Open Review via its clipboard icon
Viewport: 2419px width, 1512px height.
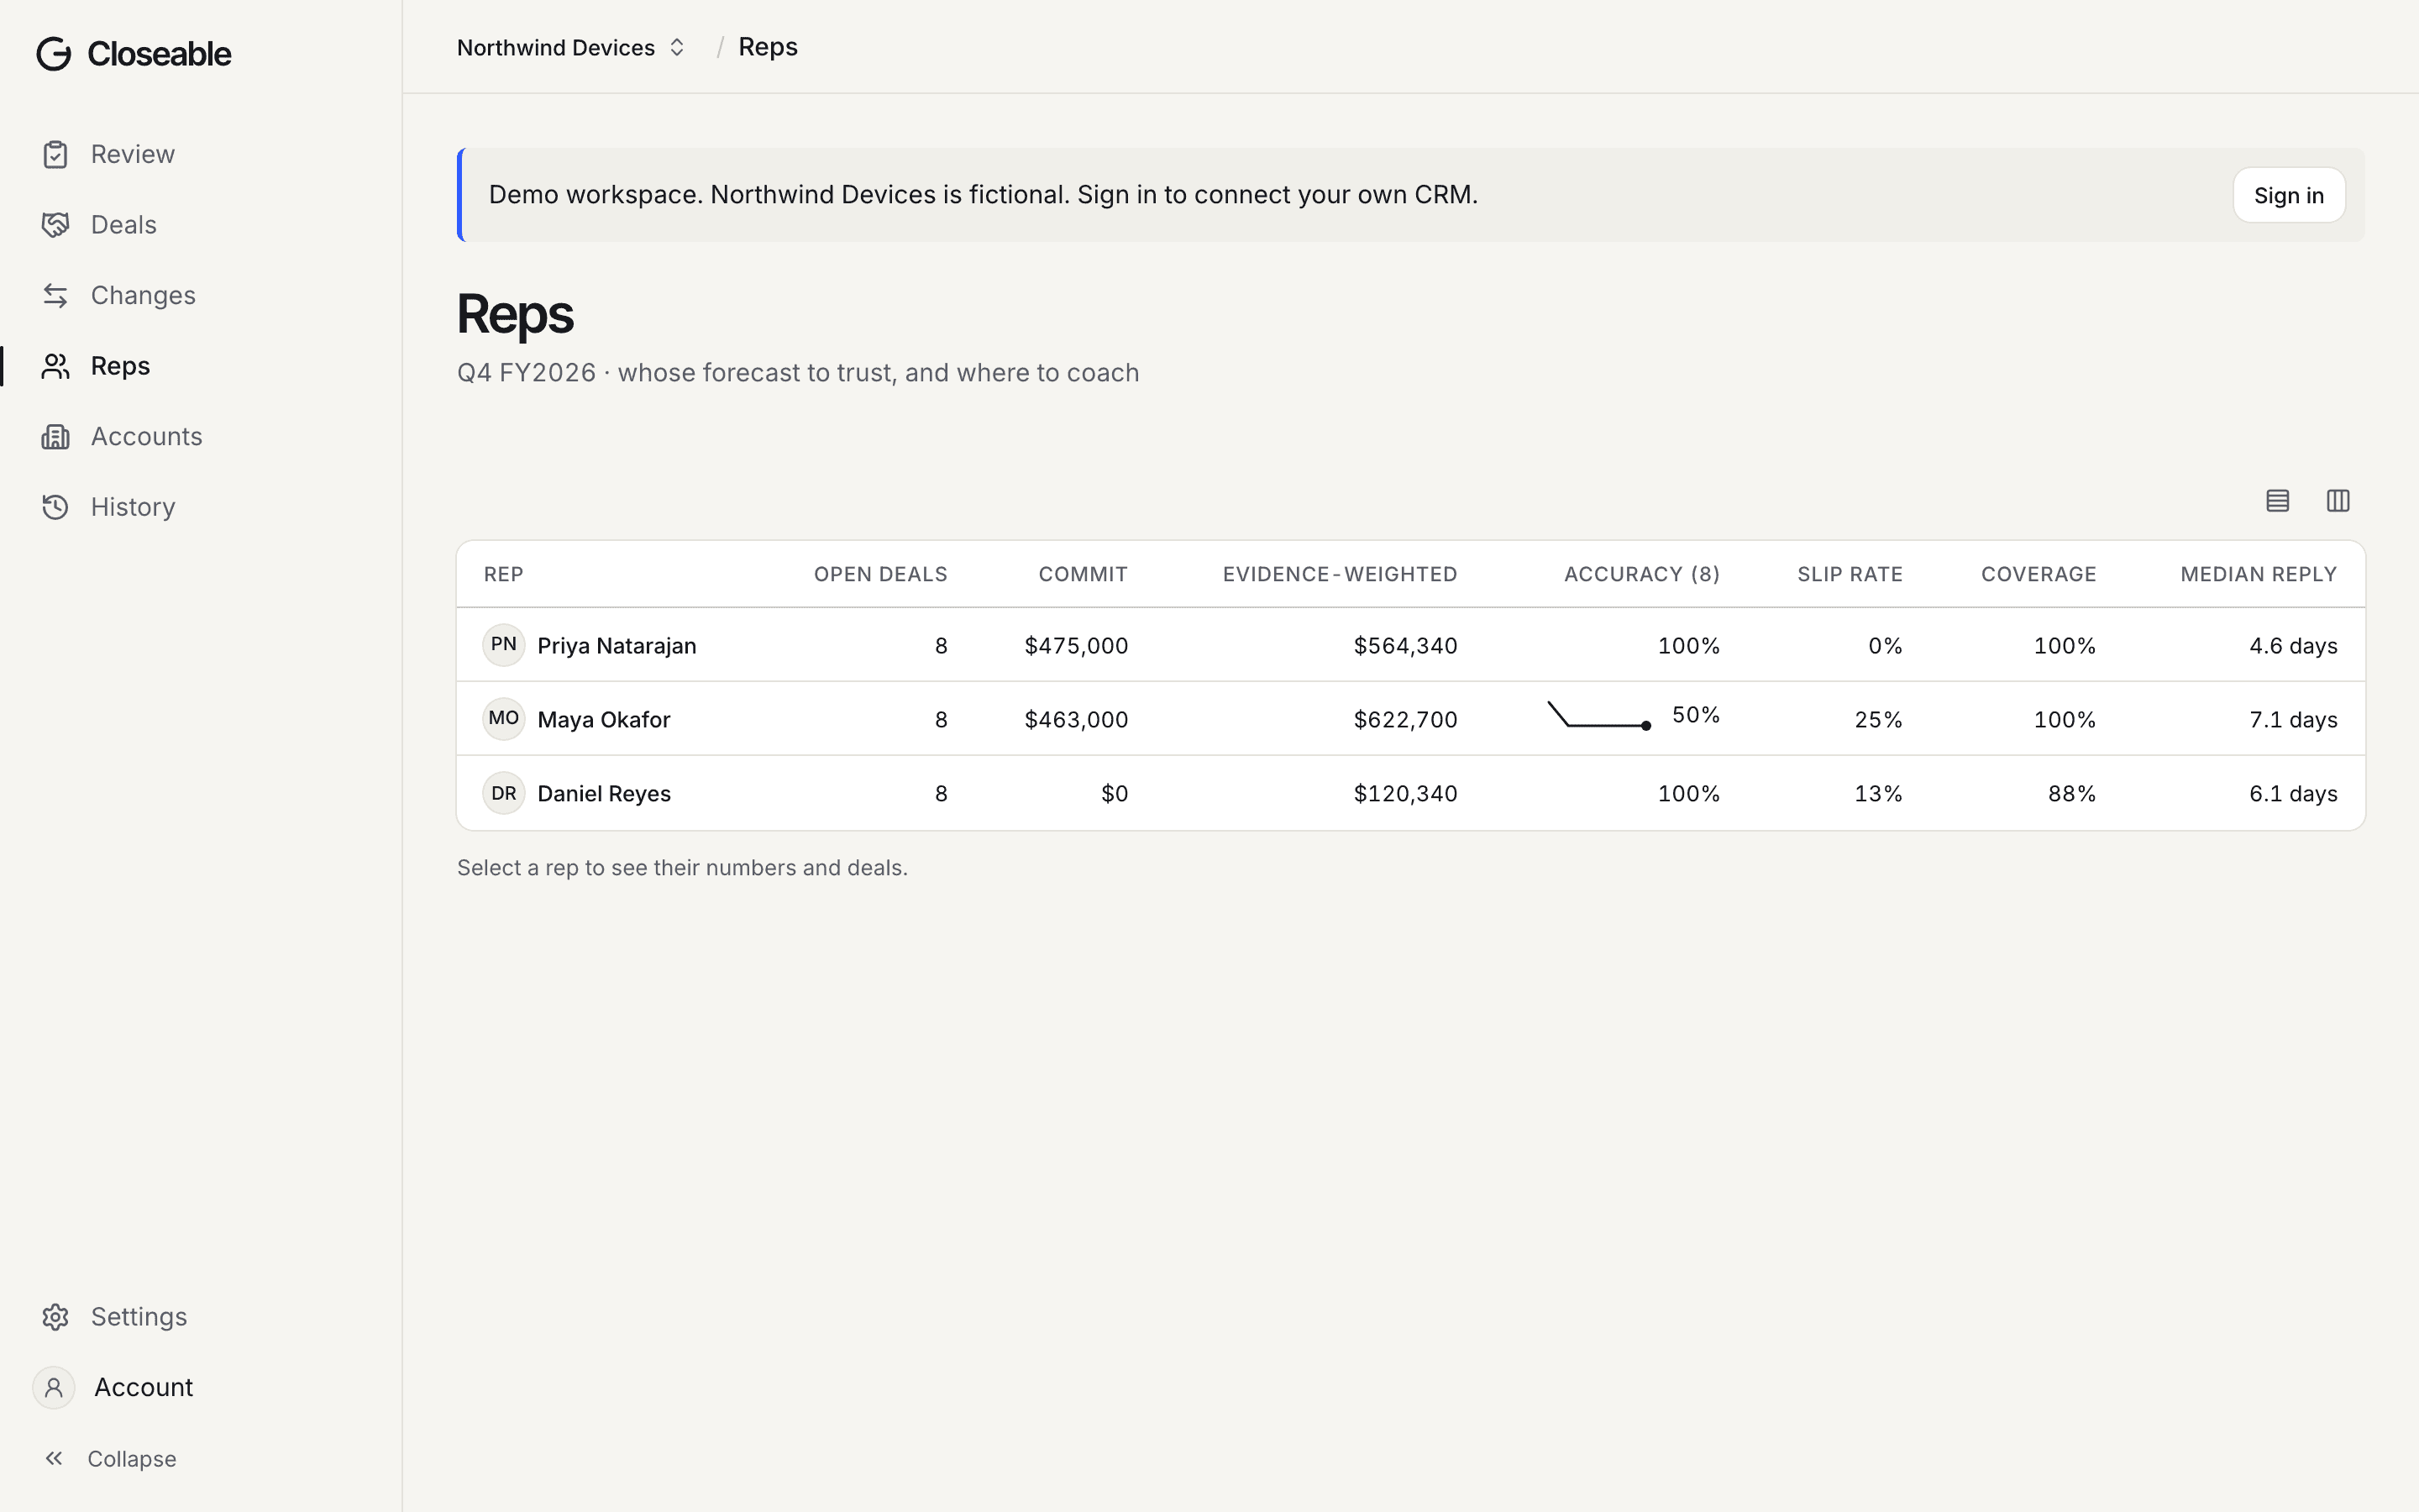(55, 155)
